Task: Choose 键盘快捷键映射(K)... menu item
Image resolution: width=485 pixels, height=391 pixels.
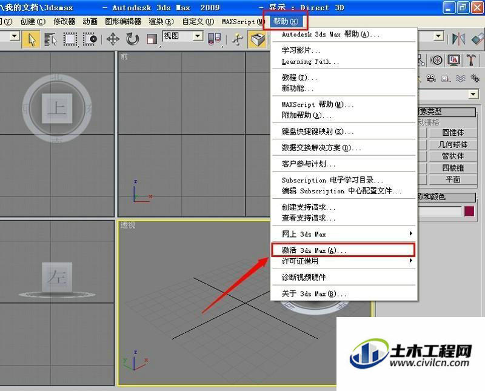Action: click(x=344, y=132)
